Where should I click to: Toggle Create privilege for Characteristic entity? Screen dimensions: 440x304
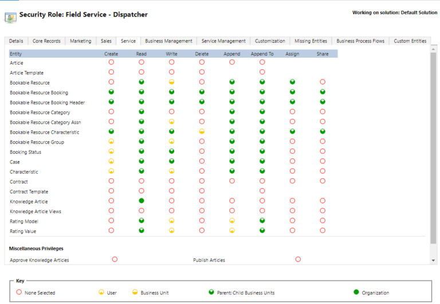(111, 171)
